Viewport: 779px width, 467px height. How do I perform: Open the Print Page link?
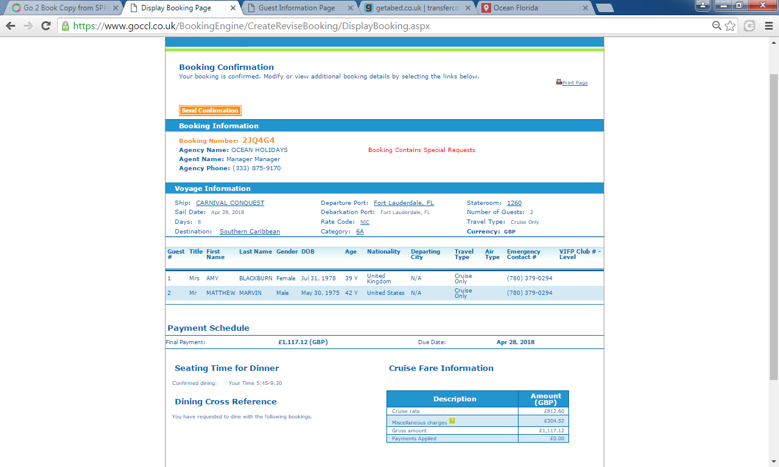coord(575,83)
